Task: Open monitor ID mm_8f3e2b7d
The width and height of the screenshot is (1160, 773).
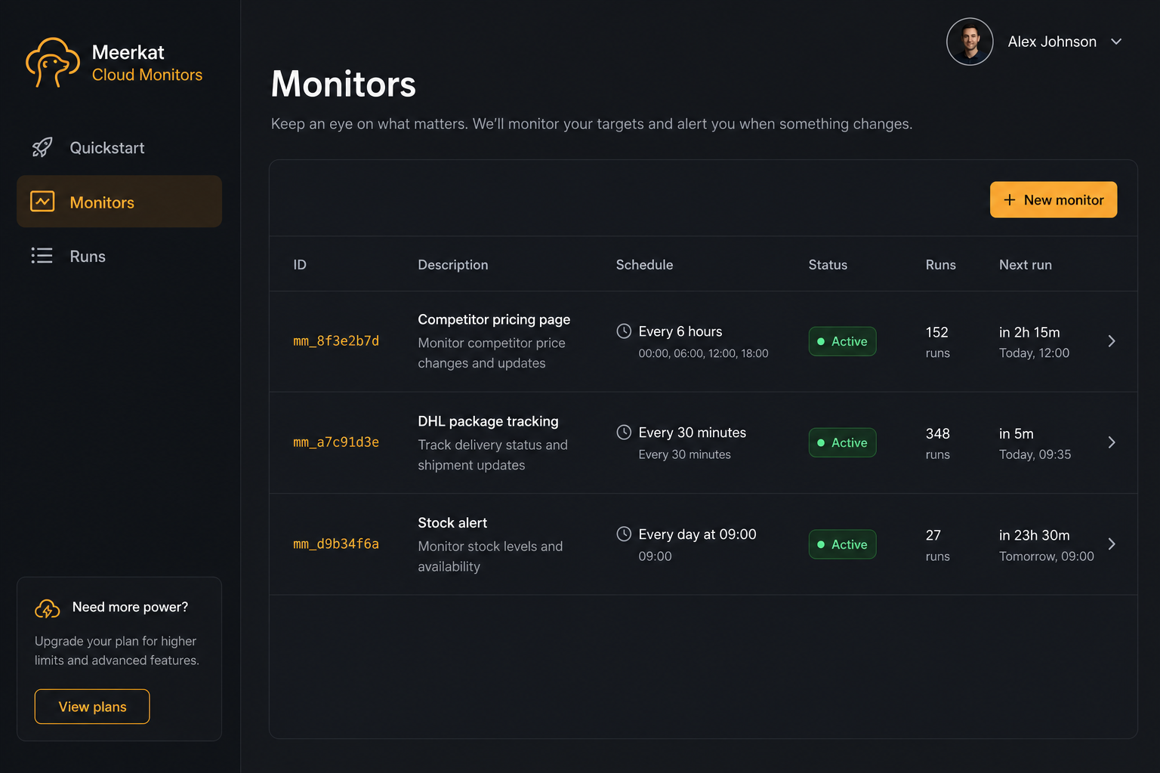Action: click(336, 341)
